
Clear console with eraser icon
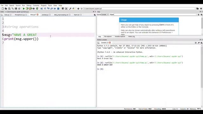pos(199,43)
